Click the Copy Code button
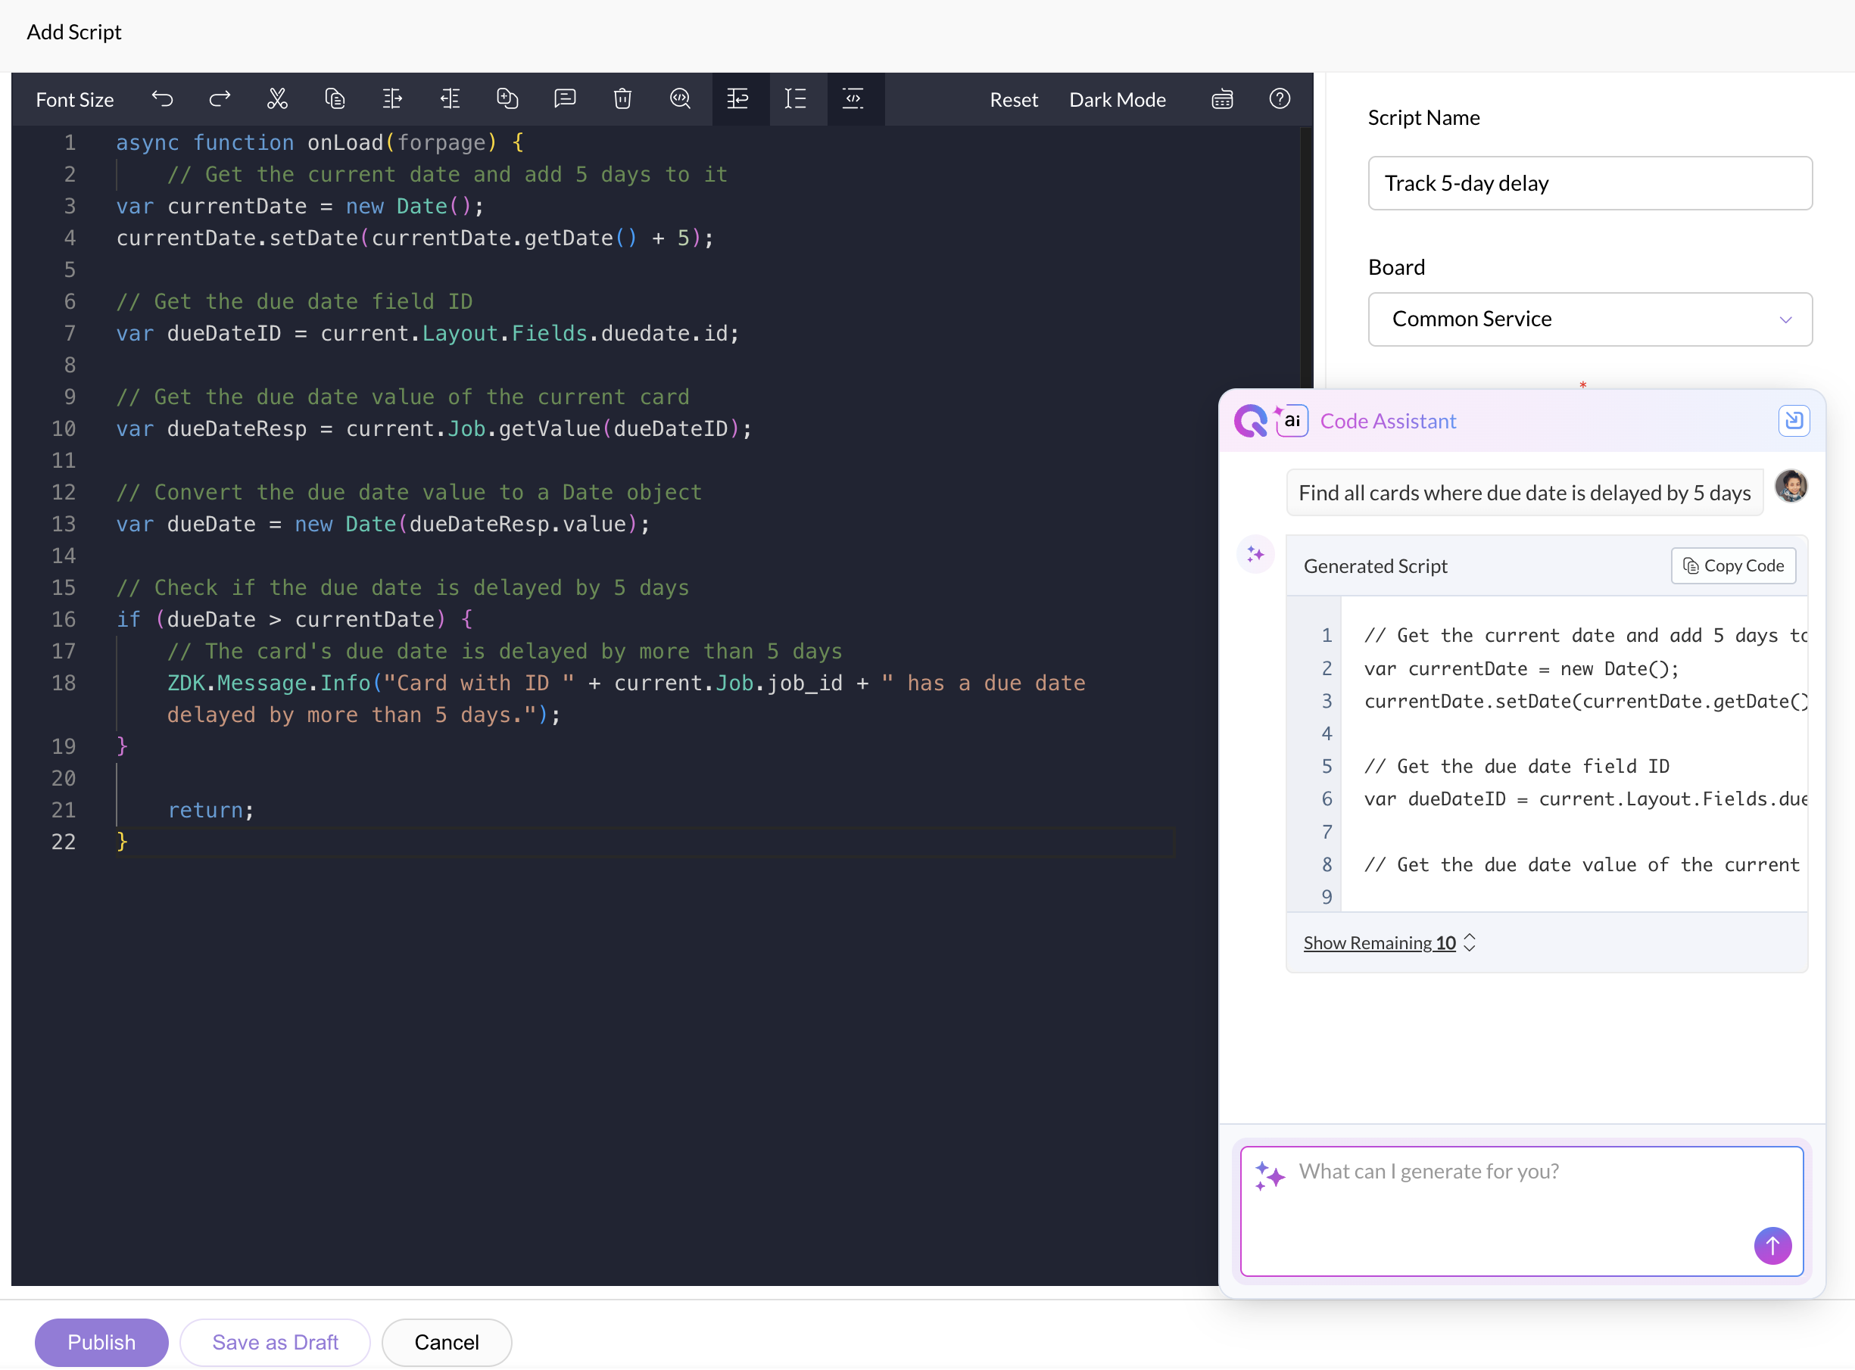This screenshot has height=1370, width=1855. (1732, 565)
